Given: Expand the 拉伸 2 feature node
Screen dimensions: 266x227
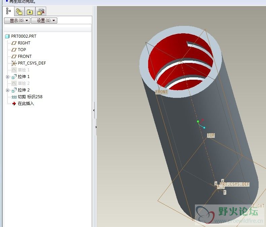Looking at the screenshot, I should click(7, 90).
